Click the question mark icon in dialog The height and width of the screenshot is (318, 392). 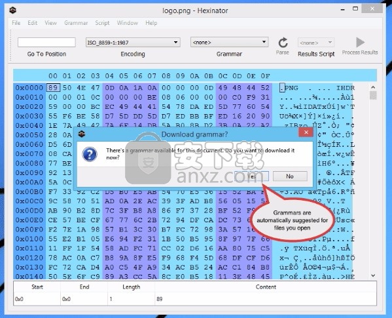click(x=90, y=154)
